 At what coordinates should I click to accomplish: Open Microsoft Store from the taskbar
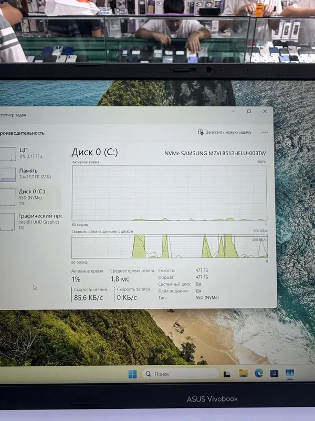coord(274,373)
